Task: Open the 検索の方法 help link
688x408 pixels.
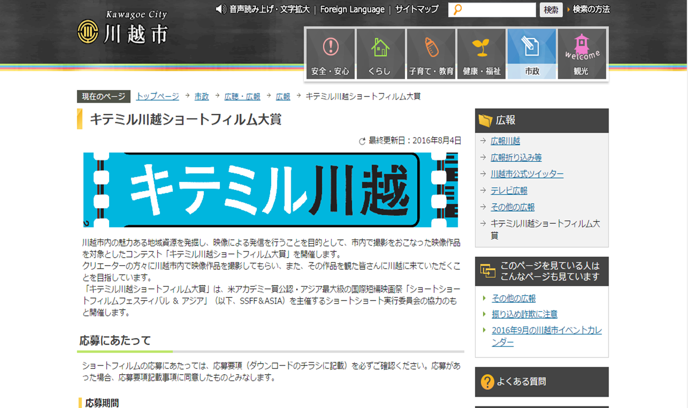Action: click(591, 10)
